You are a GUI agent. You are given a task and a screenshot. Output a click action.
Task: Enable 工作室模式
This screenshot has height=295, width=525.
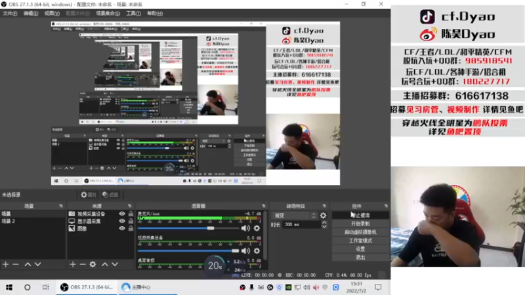(x=360, y=241)
